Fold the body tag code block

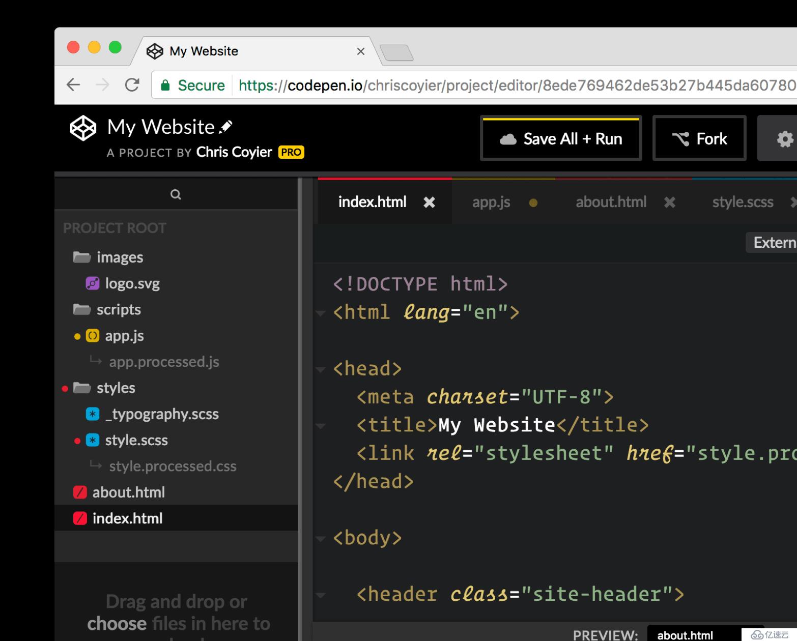(321, 538)
